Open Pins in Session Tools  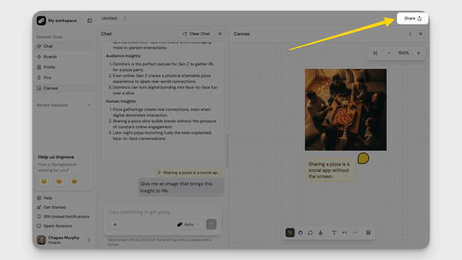tap(64, 77)
